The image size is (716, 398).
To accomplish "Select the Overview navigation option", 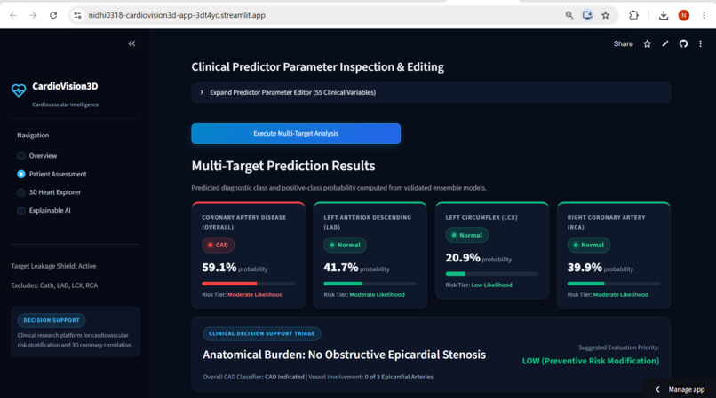I will [x=36, y=155].
